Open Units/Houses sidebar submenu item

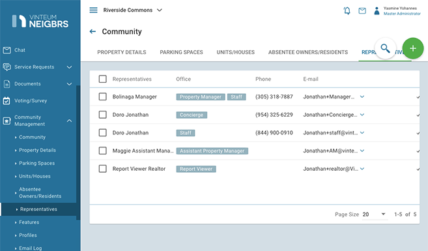[x=35, y=177]
